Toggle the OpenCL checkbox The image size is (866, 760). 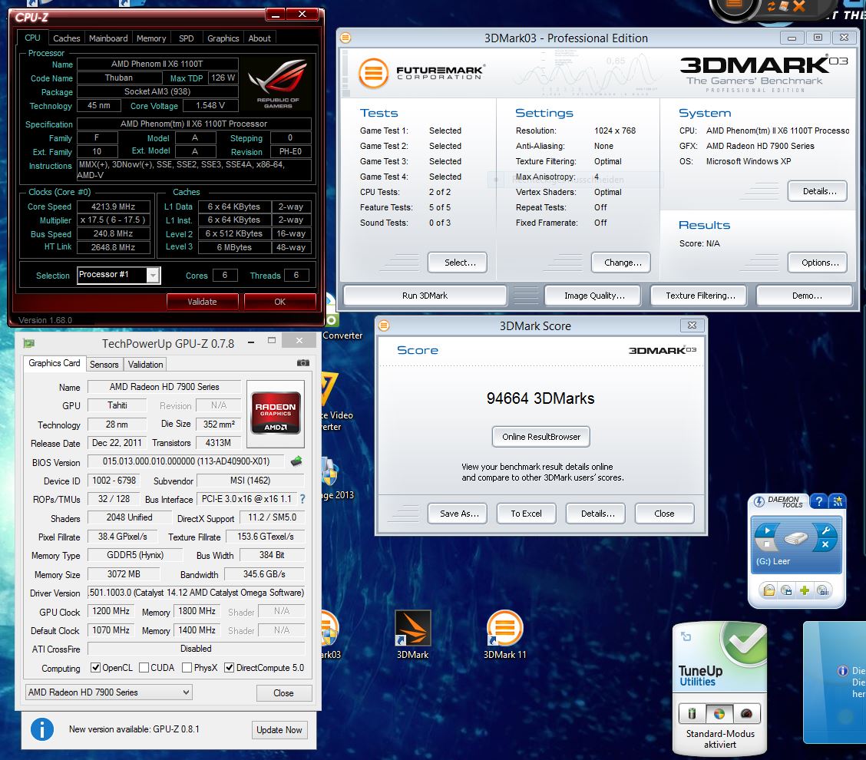95,667
